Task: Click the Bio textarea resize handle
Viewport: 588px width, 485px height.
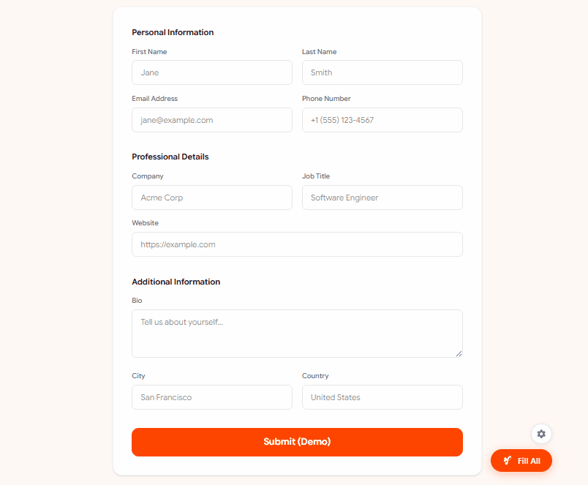Action: coord(459,355)
